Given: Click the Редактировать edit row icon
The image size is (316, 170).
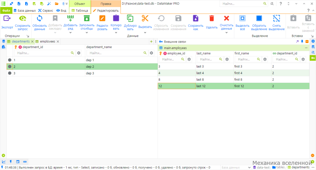Looking at the screenshot, I should (102, 19).
